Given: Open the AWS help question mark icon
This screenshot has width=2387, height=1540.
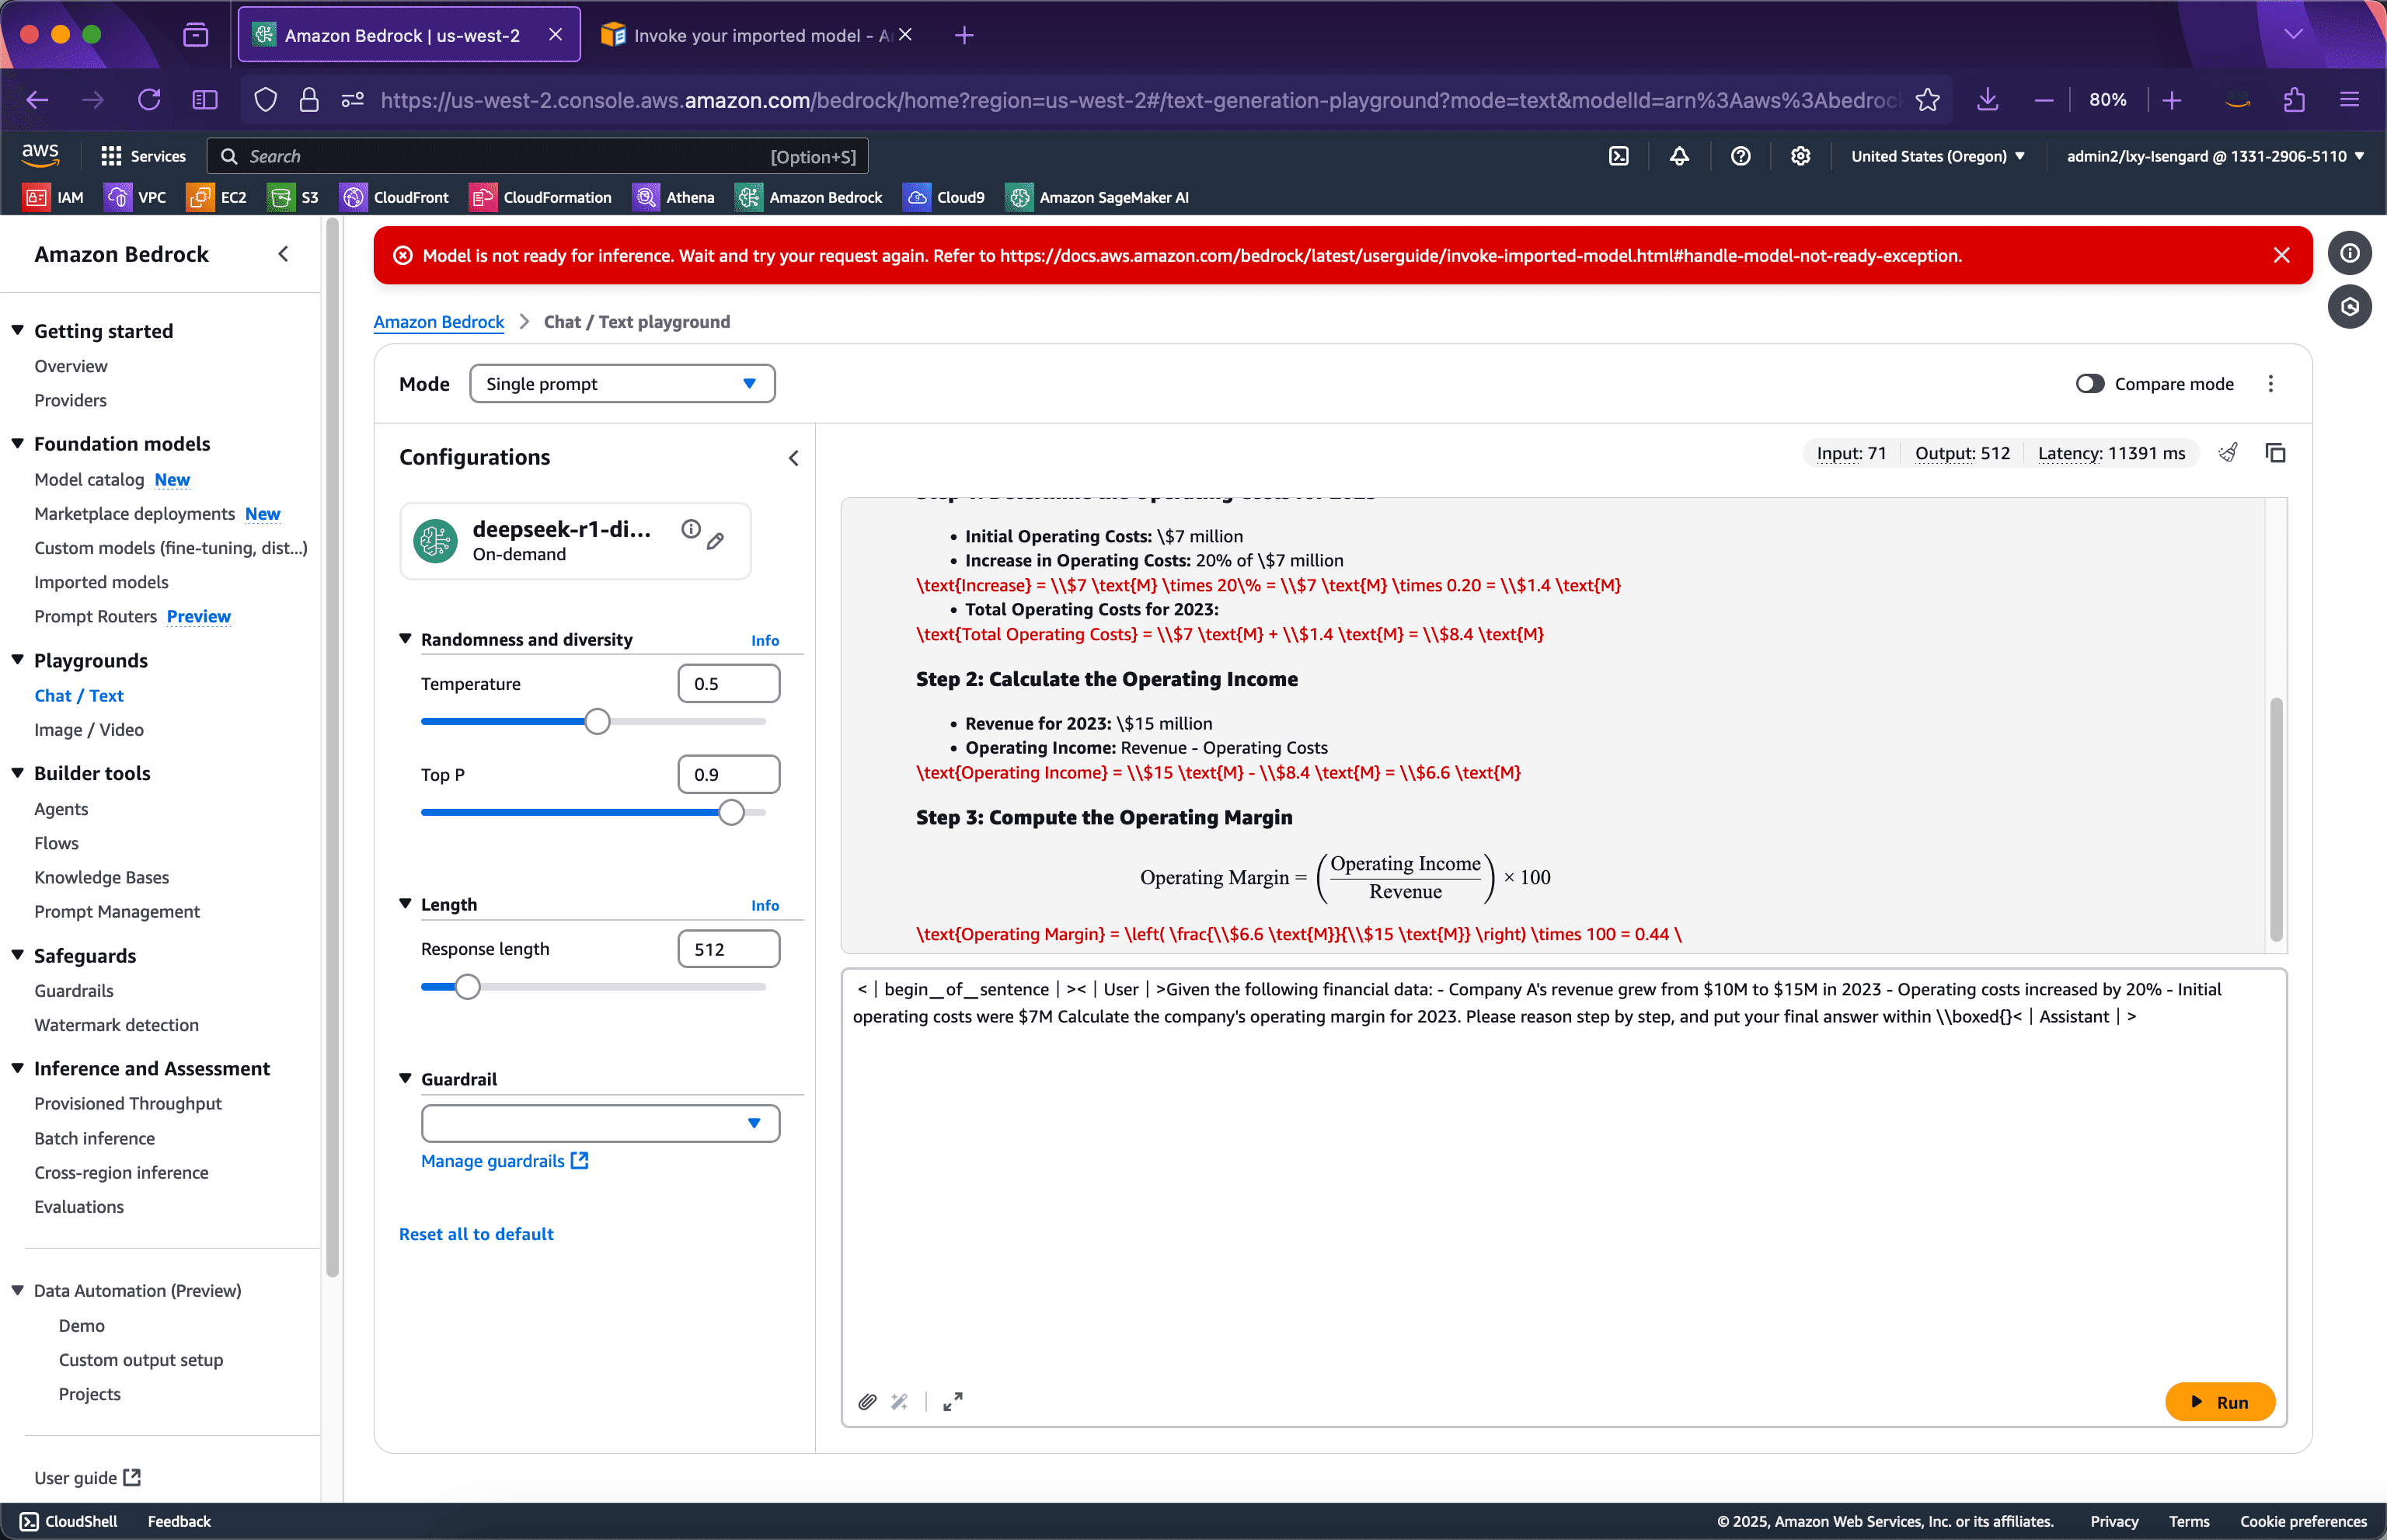Looking at the screenshot, I should (x=1740, y=156).
